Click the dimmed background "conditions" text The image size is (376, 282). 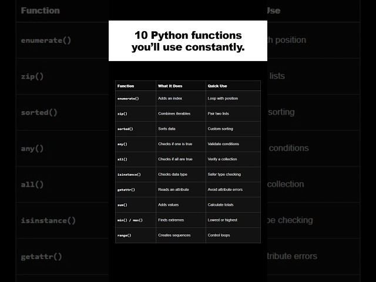288,148
